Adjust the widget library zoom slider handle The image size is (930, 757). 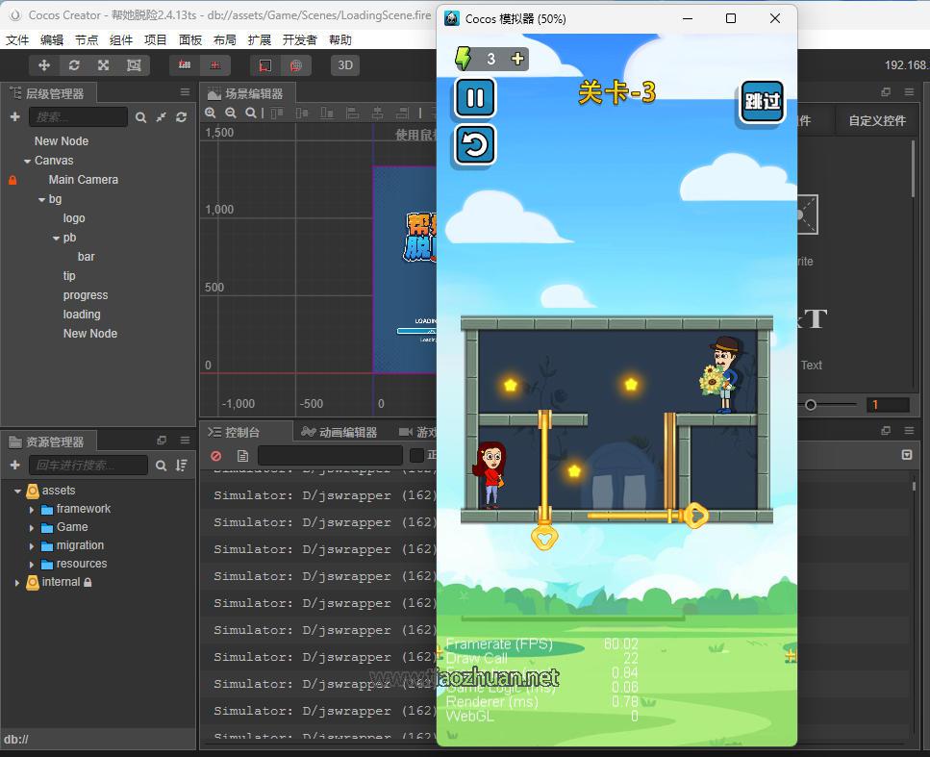(811, 405)
